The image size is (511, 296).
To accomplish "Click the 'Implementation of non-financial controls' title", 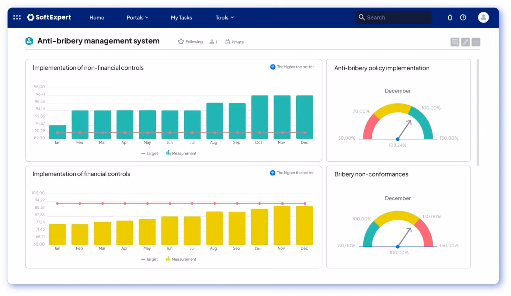I will pyautogui.click(x=88, y=68).
